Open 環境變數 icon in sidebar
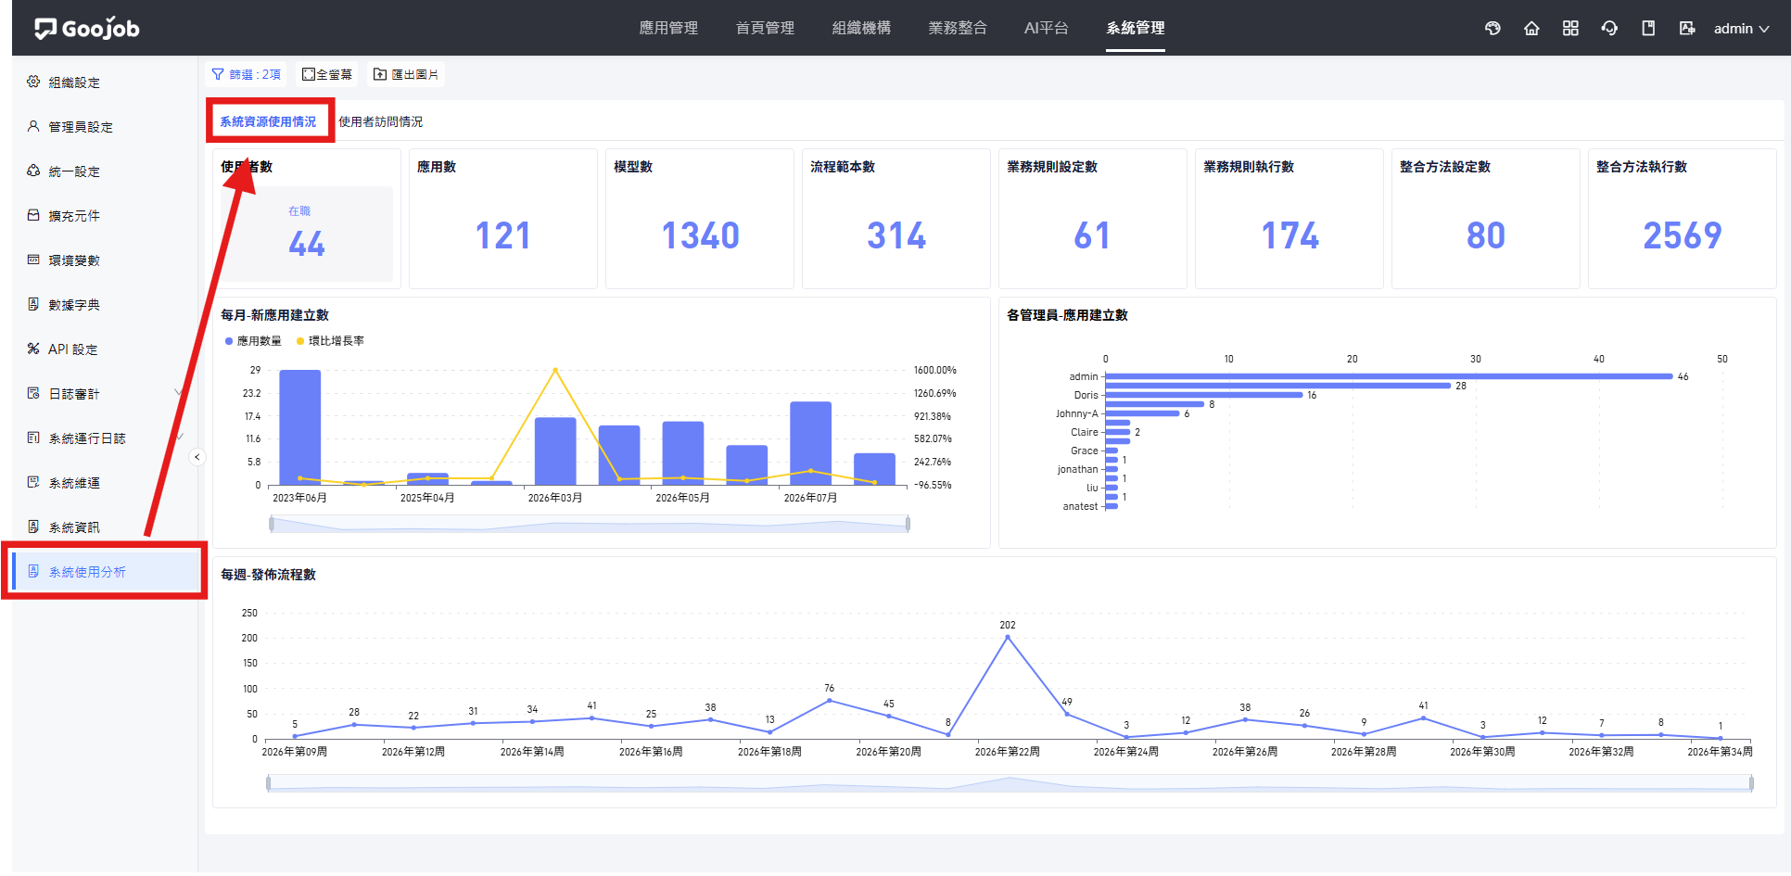 (33, 260)
